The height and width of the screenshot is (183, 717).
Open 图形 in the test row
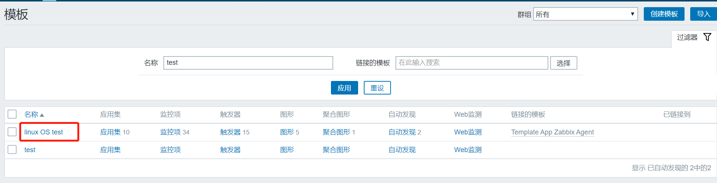pyautogui.click(x=287, y=150)
